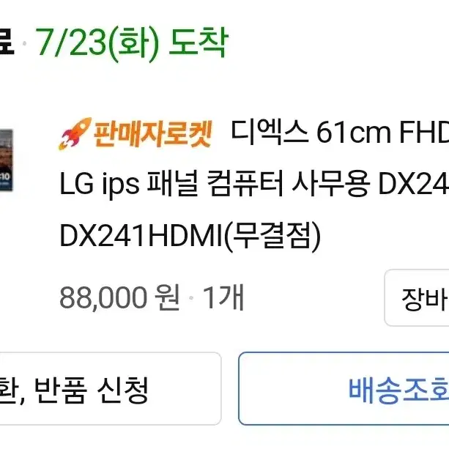This screenshot has height=449, width=449.
Task: Tap the green 도착 status word
Action: [198, 43]
